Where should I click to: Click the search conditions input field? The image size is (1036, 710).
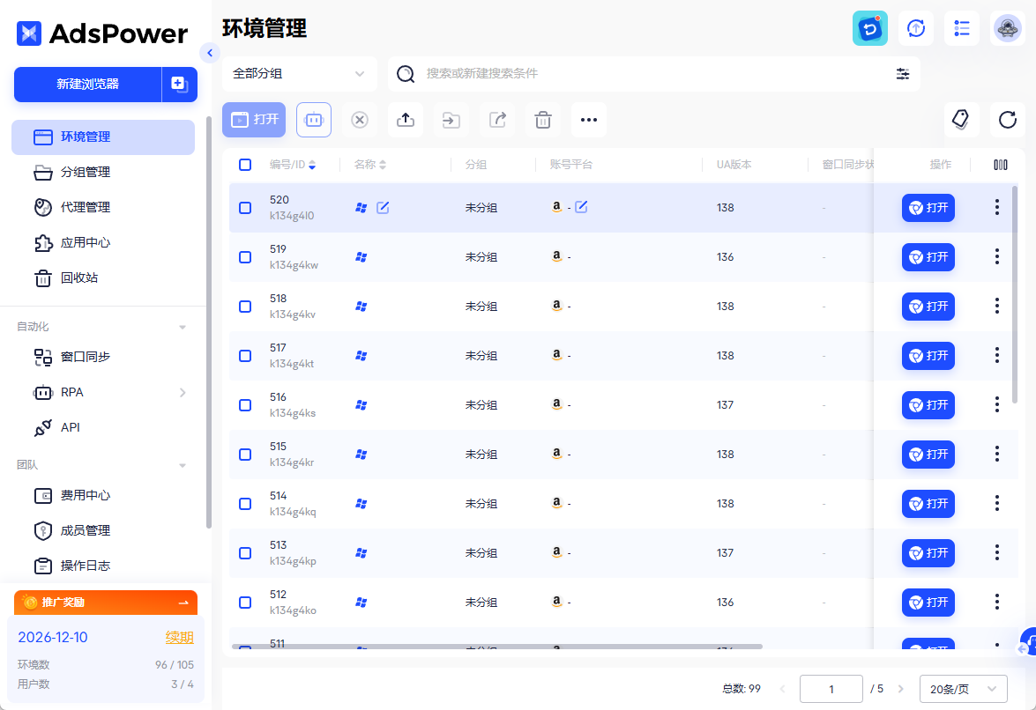pyautogui.click(x=654, y=74)
